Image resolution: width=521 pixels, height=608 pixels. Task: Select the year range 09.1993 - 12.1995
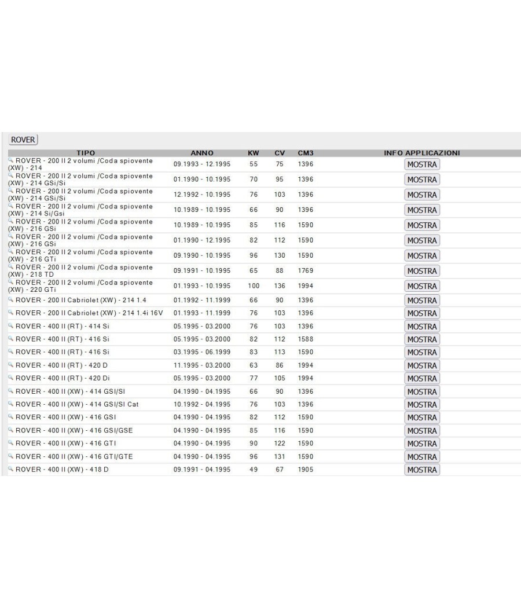click(x=202, y=164)
